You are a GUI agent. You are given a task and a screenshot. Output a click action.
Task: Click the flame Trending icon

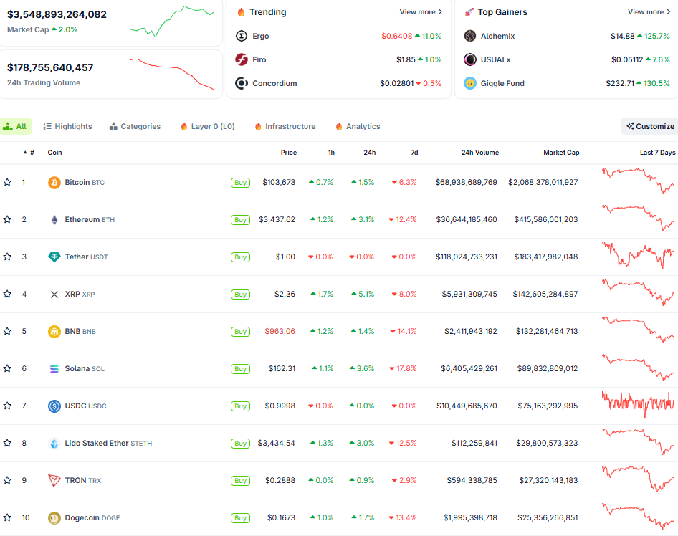point(242,12)
